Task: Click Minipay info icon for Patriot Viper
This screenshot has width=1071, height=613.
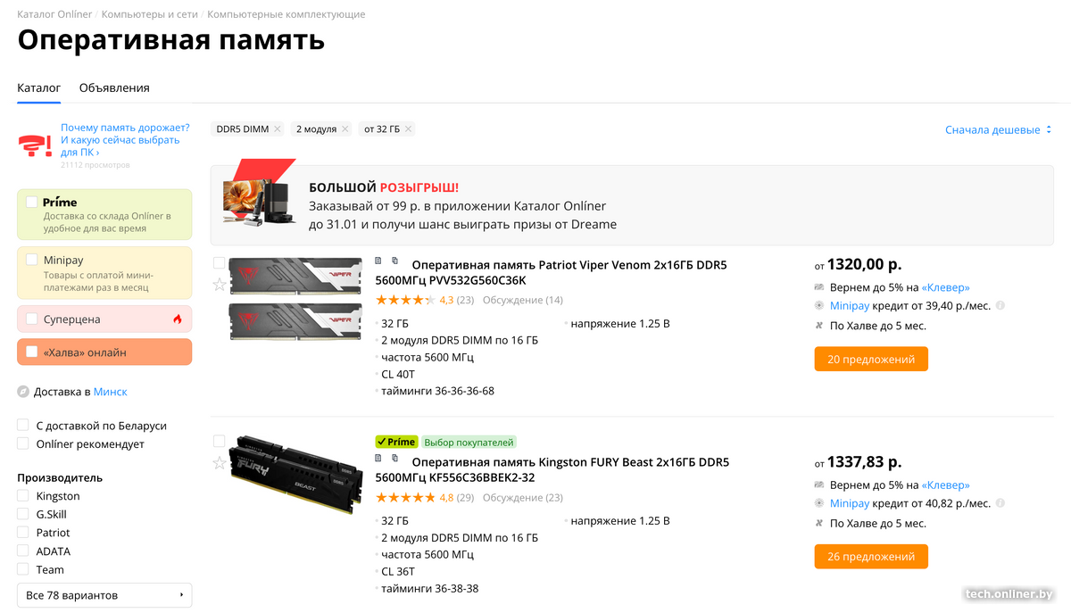Action: (1000, 306)
